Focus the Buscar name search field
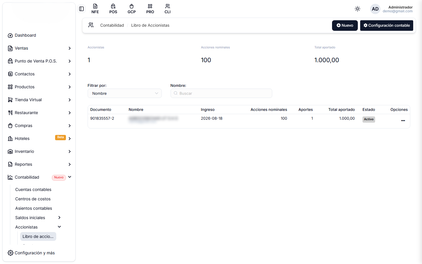The height and width of the screenshot is (264, 422). pos(221,93)
